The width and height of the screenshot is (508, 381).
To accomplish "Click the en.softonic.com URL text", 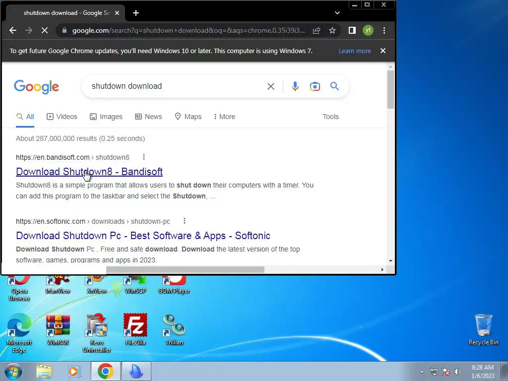I will pyautogui.click(x=51, y=221).
